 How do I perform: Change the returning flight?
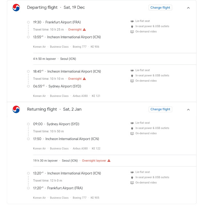tap(160, 109)
